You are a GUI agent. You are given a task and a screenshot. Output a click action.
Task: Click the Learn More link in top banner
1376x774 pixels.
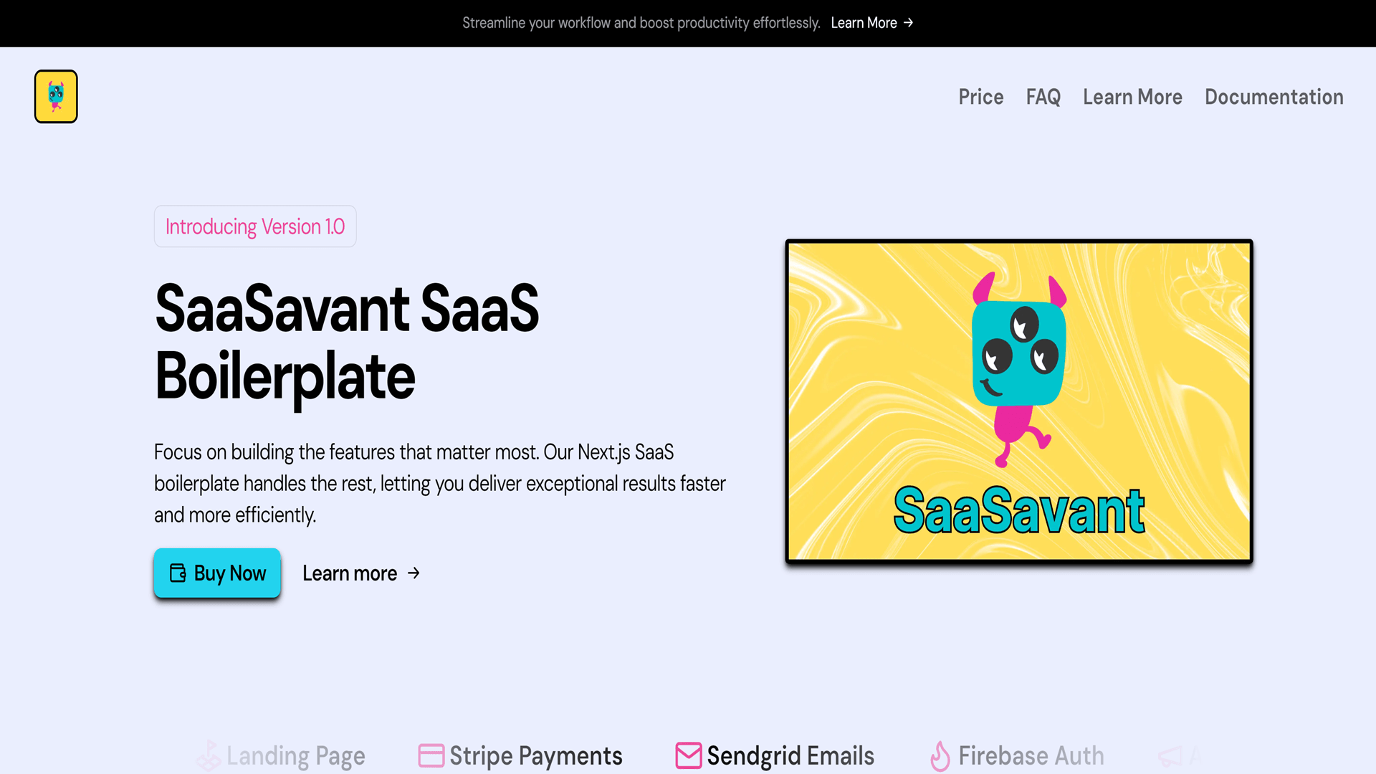(871, 23)
